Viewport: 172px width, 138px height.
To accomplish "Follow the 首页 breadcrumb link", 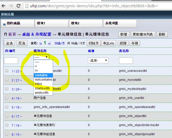I will (x=12, y=34).
